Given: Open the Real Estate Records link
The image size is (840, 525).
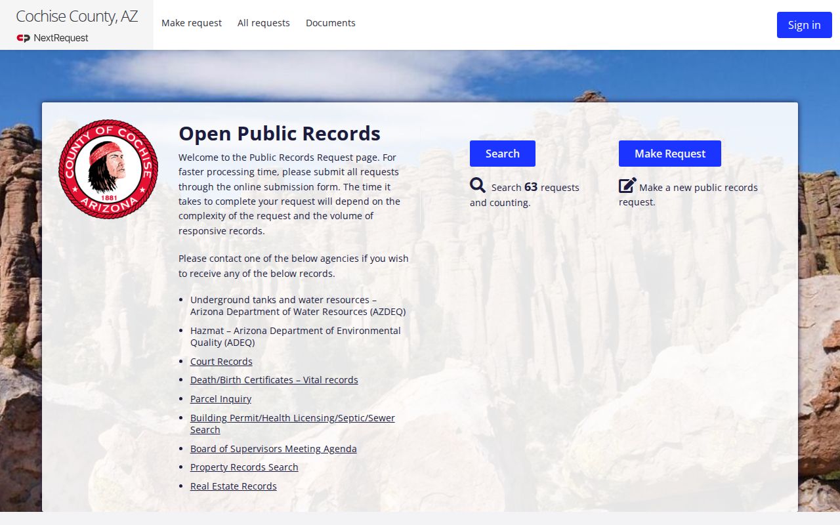Looking at the screenshot, I should point(234,486).
